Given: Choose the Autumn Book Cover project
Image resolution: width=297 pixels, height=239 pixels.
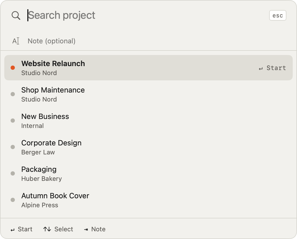Looking at the screenshot, I should pos(148,200).
